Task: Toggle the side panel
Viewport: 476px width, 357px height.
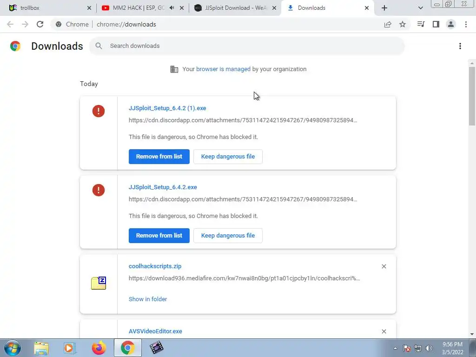Action: point(436,24)
